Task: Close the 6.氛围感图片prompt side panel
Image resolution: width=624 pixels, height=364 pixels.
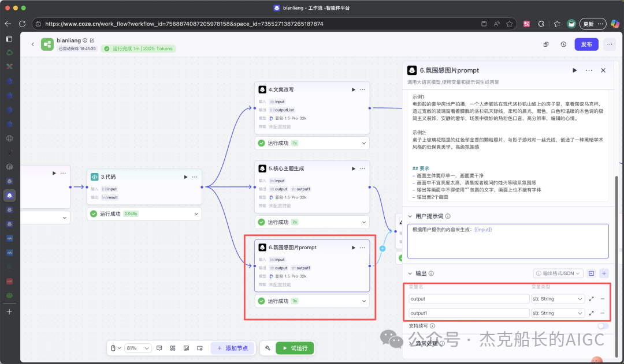Action: pos(603,70)
